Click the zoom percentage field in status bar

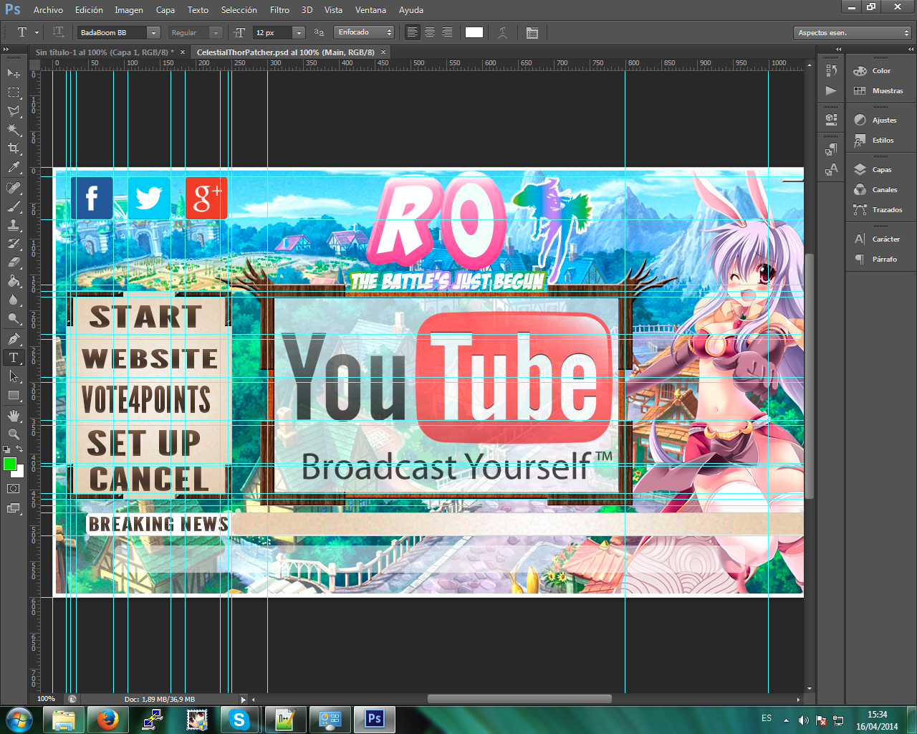coord(46,699)
